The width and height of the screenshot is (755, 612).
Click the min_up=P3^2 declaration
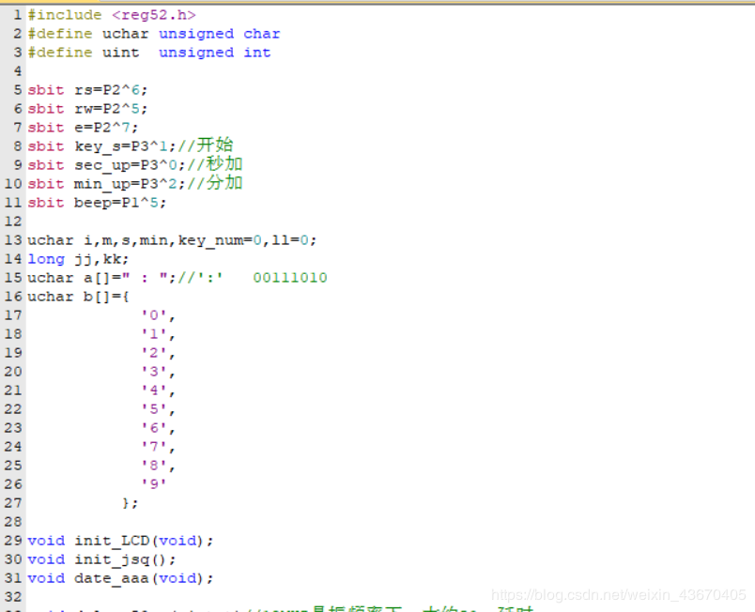[130, 184]
